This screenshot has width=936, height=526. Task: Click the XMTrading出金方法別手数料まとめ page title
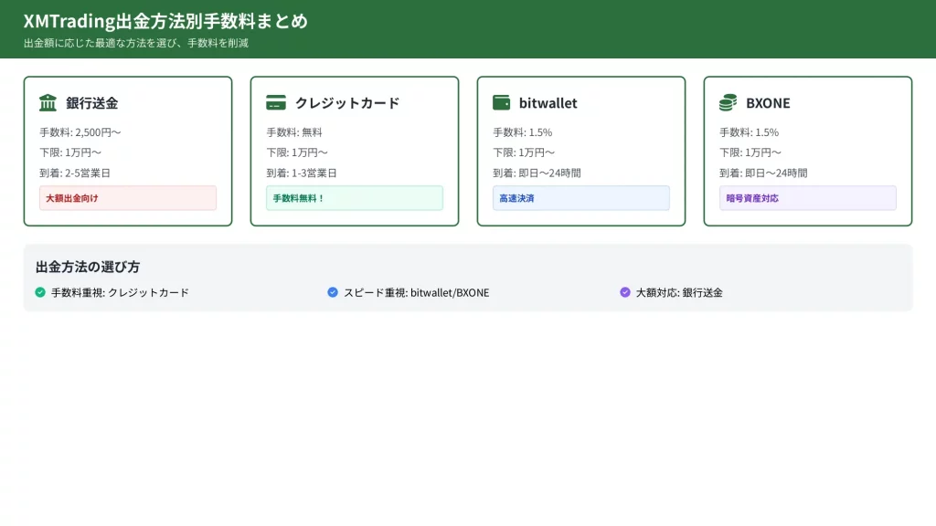tap(165, 21)
